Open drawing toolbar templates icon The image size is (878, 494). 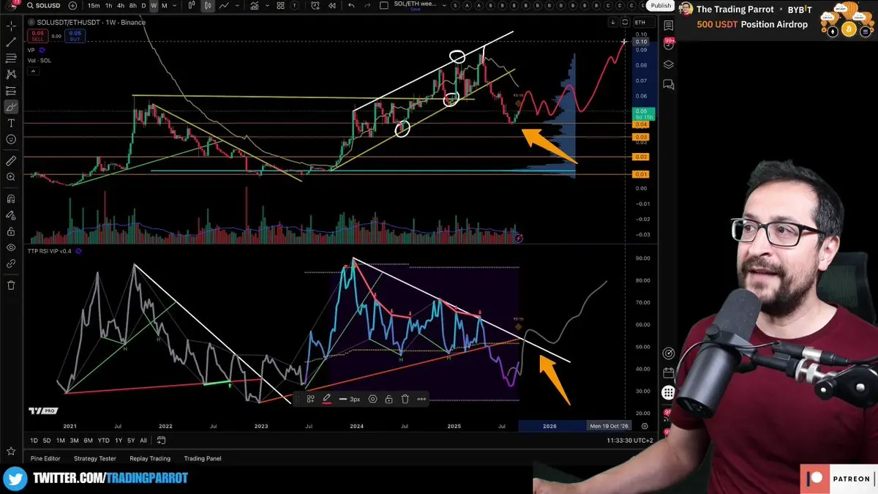(310, 399)
